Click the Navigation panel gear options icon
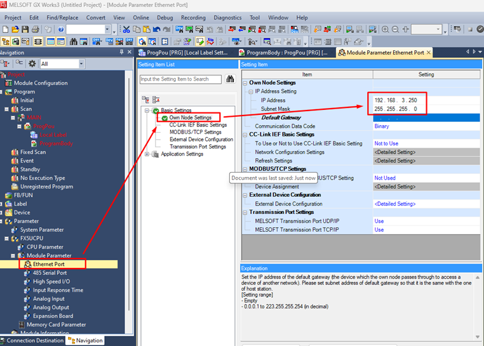This screenshot has height=346, width=484. [x=32, y=64]
